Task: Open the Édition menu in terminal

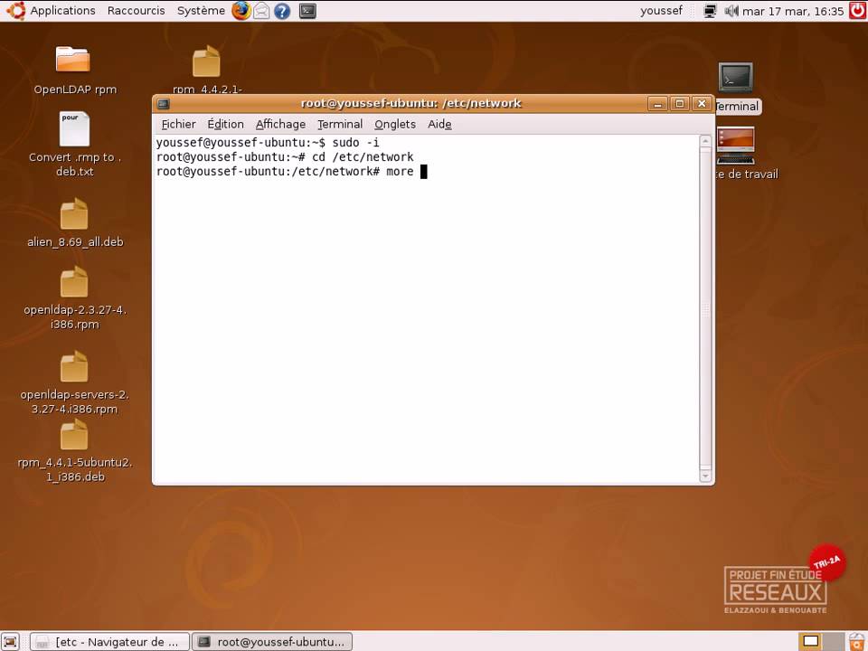Action: tap(225, 124)
